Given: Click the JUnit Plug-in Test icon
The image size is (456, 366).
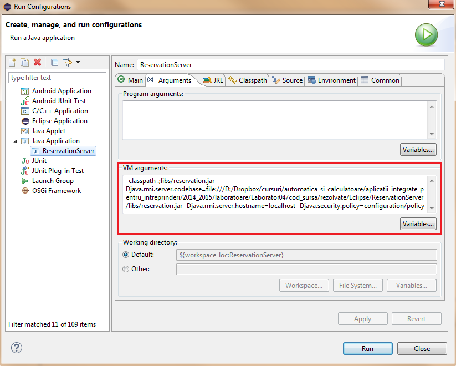Looking at the screenshot, I should 25,171.
